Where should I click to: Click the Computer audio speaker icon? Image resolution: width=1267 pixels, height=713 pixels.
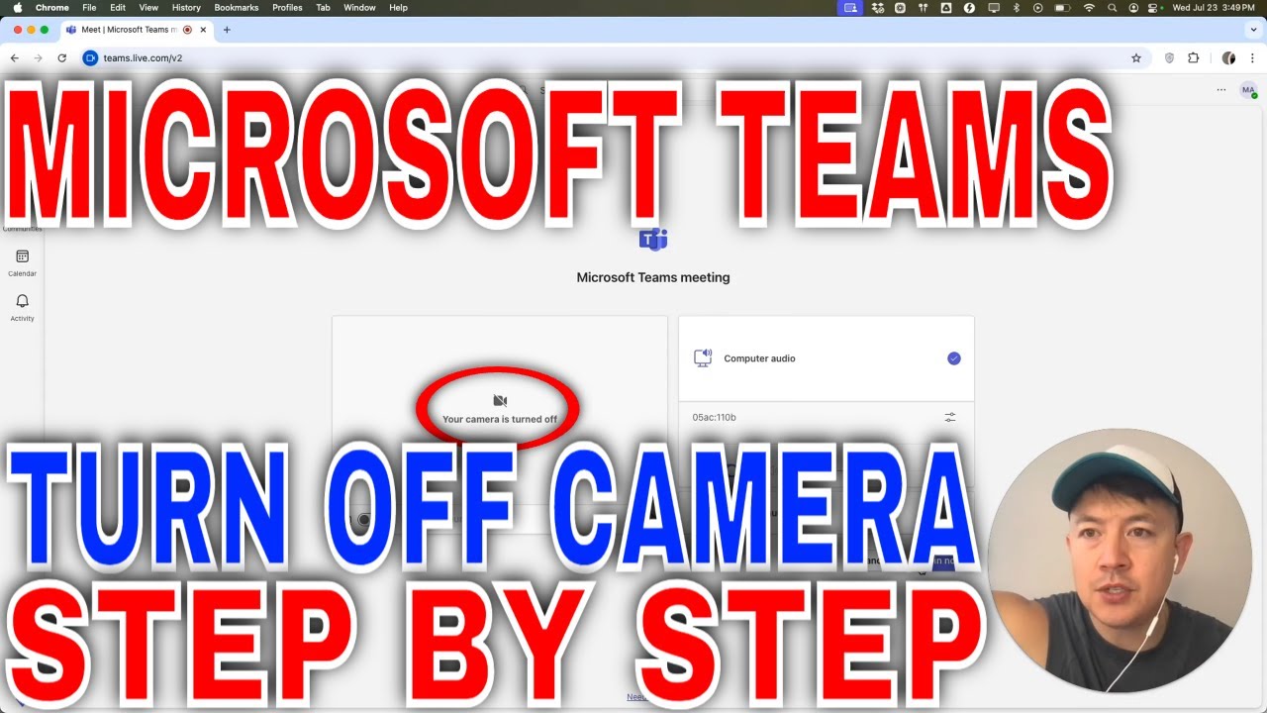point(703,358)
